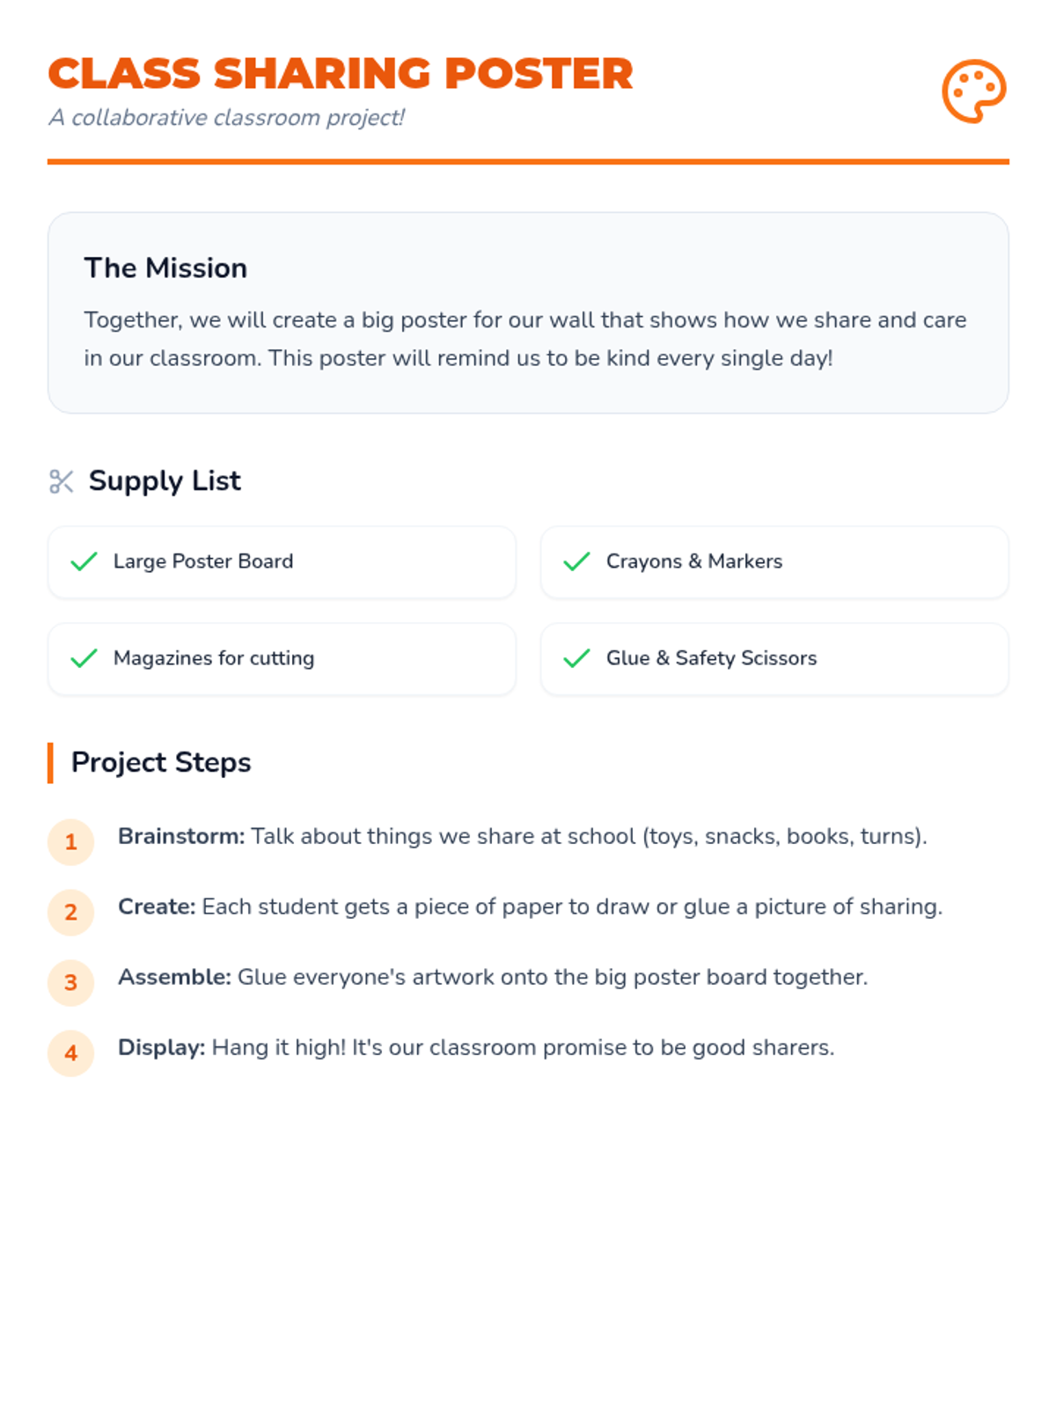Click the checkmark beside Magazines for cutting
Image resolution: width=1056 pixels, height=1408 pixels.
coord(84,658)
